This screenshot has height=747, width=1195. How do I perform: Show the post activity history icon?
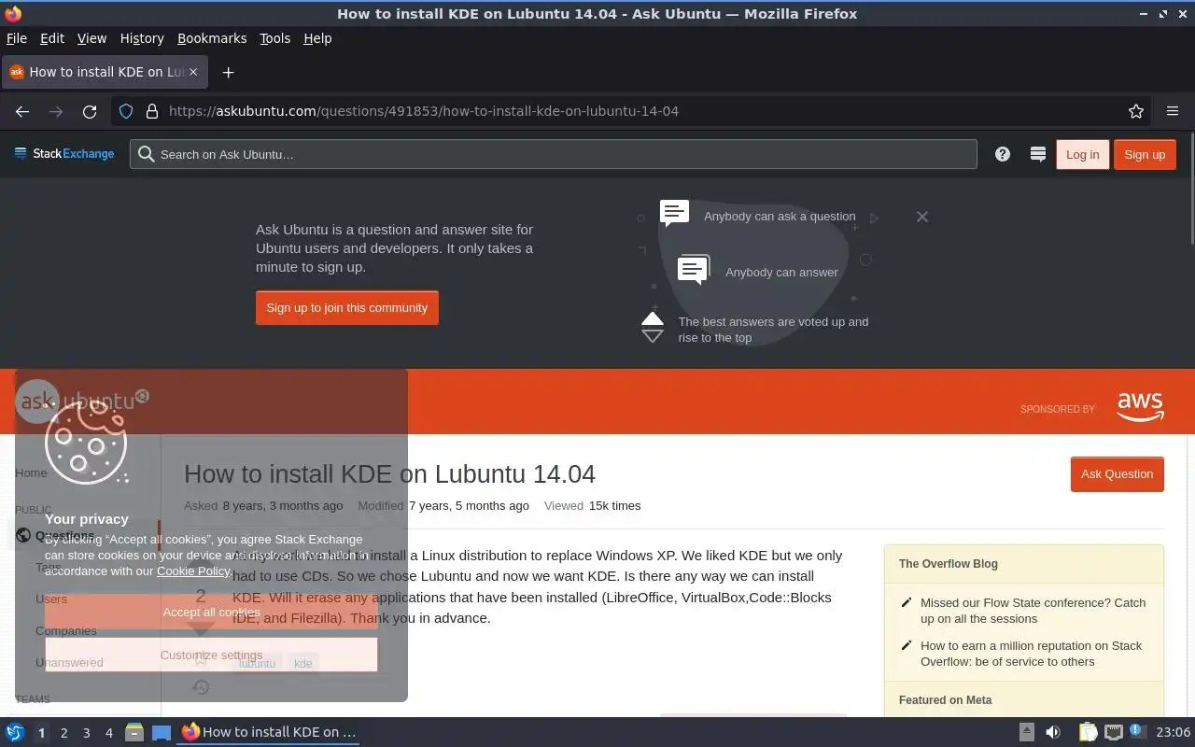201,687
